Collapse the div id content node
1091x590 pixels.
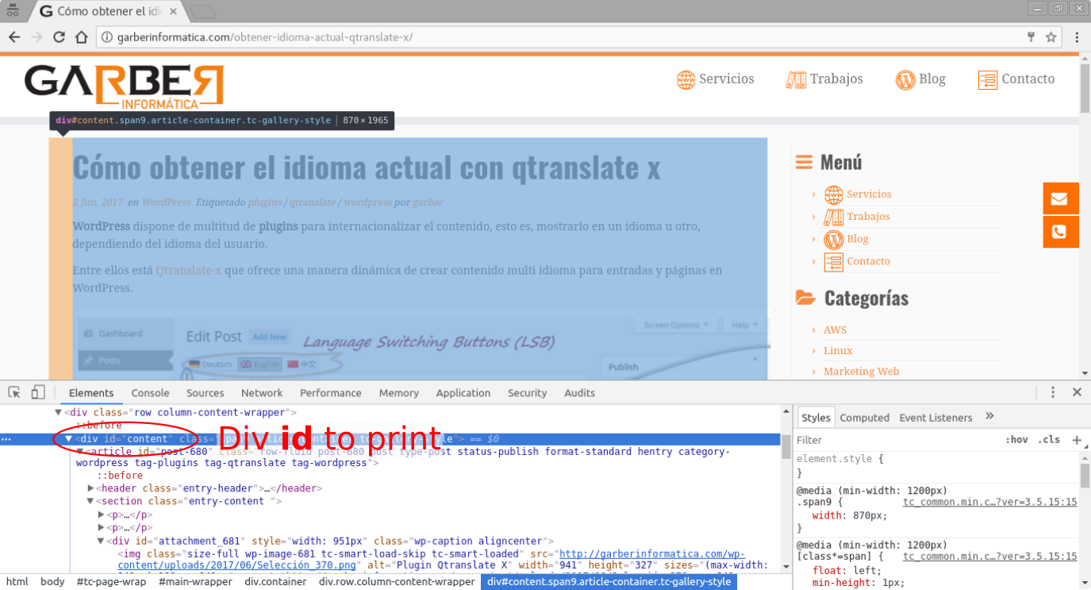coord(69,439)
